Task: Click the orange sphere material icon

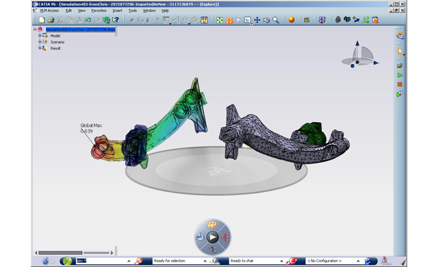Action: (292, 20)
